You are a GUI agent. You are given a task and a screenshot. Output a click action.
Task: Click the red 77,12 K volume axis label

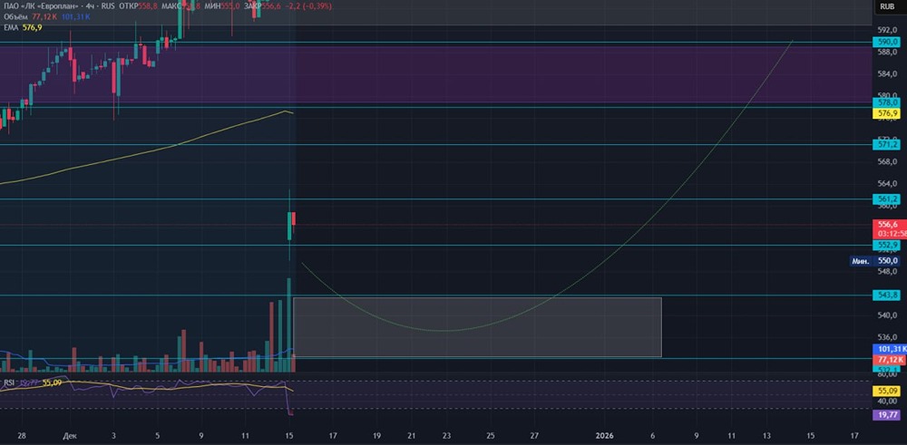click(890, 360)
